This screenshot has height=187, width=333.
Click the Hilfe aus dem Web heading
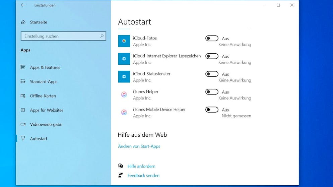142,135
